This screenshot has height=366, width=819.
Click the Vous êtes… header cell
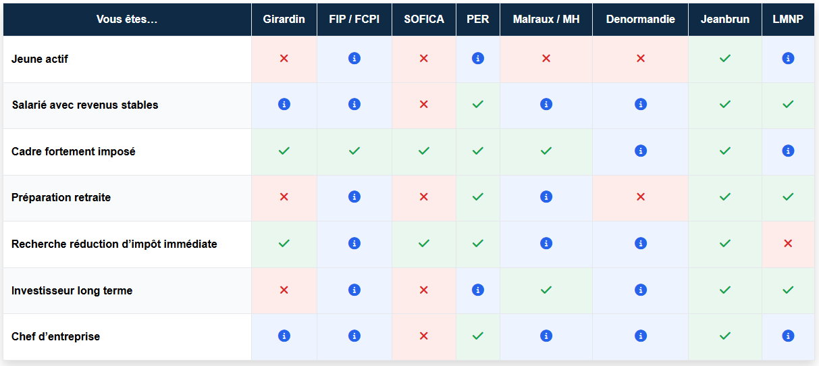(x=127, y=19)
